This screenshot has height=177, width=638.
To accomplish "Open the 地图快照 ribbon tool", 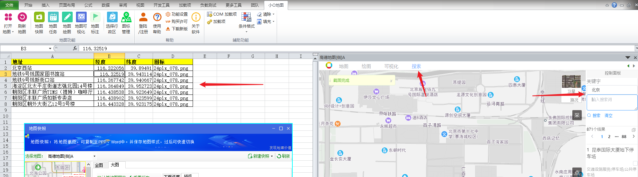I will coord(39,23).
